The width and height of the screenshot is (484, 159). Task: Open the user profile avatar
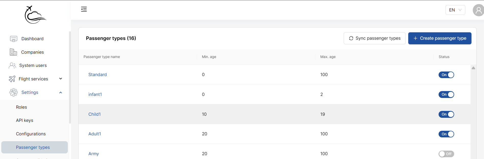click(478, 10)
